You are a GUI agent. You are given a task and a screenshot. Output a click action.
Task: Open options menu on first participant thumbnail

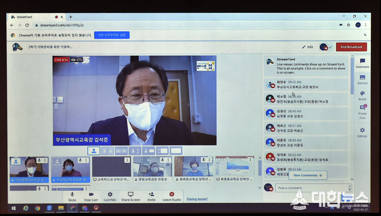[x=45, y=160]
